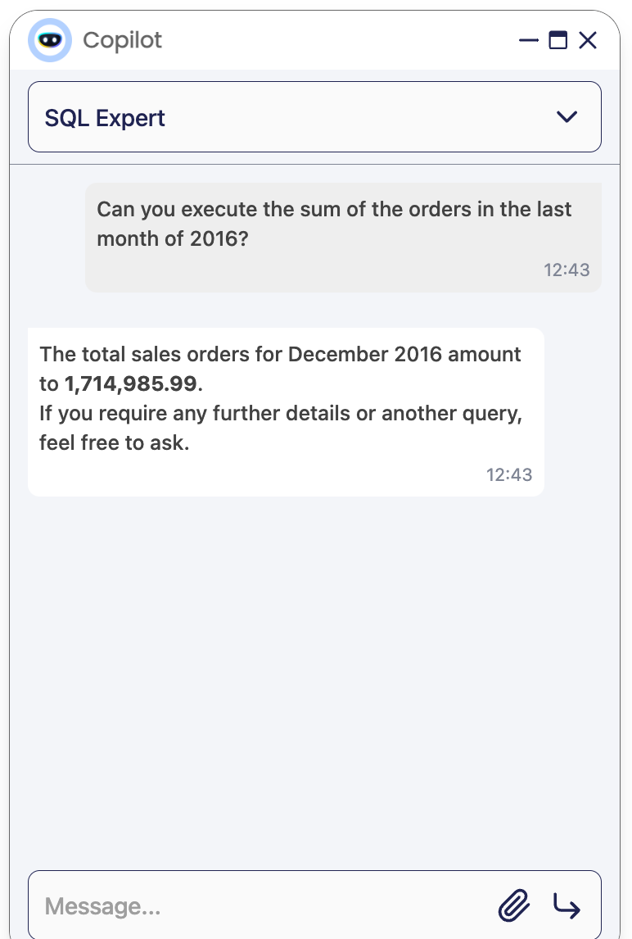Click the empty chat area below the messages
Image resolution: width=632 pixels, height=939 pixels.
click(314, 683)
